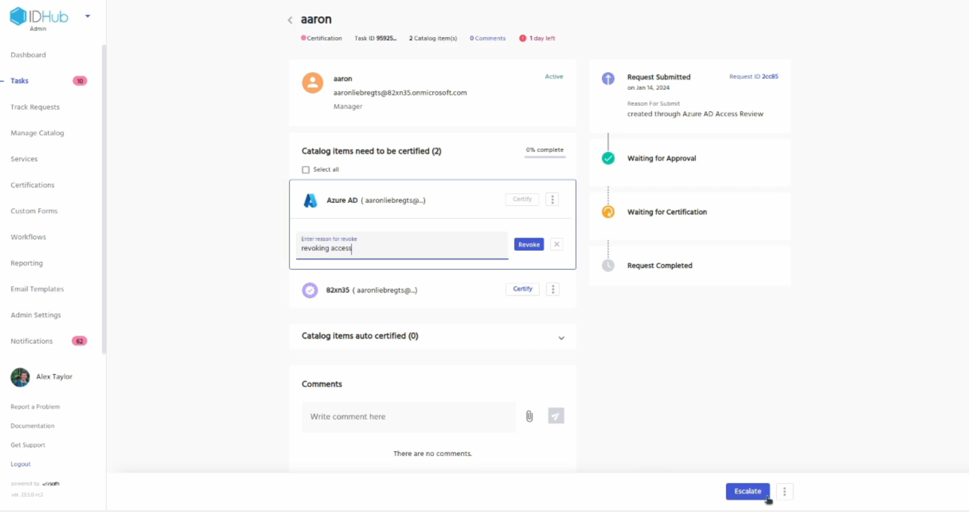Open the IDHub Admin dropdown arrow
This screenshot has height=512, width=969.
pos(87,16)
